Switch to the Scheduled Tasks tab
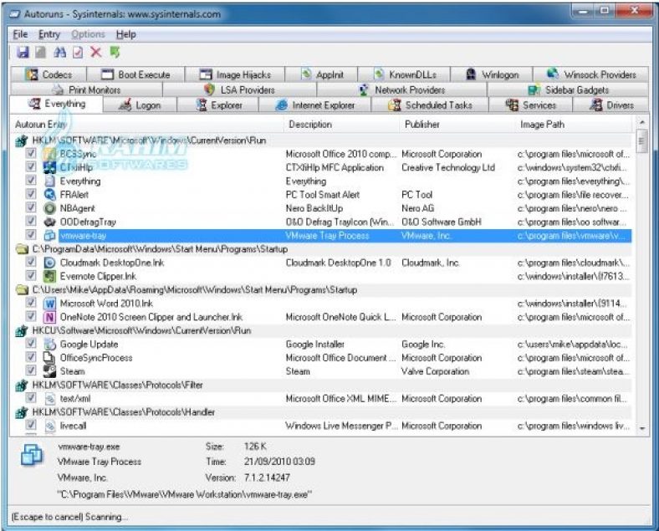 [x=430, y=105]
